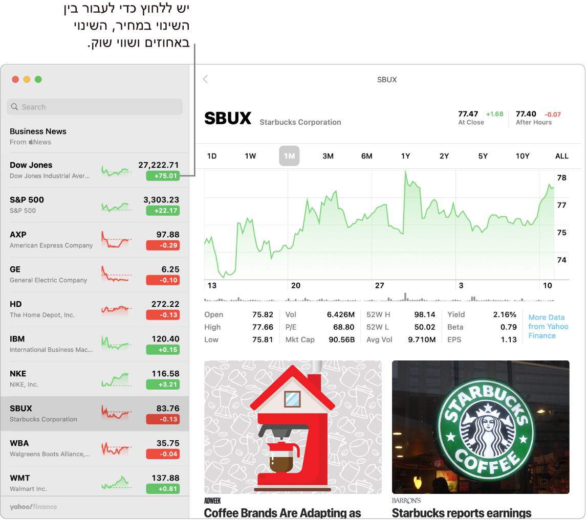Click the WMT sparkline chart
Screen dimensions: 588x521
pos(117,483)
